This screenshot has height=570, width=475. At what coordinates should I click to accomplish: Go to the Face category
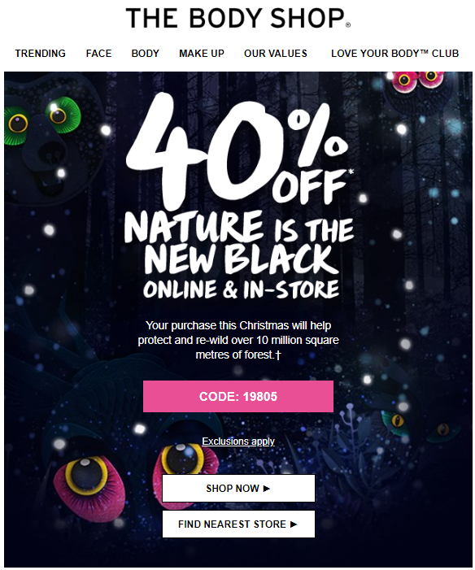tap(98, 54)
